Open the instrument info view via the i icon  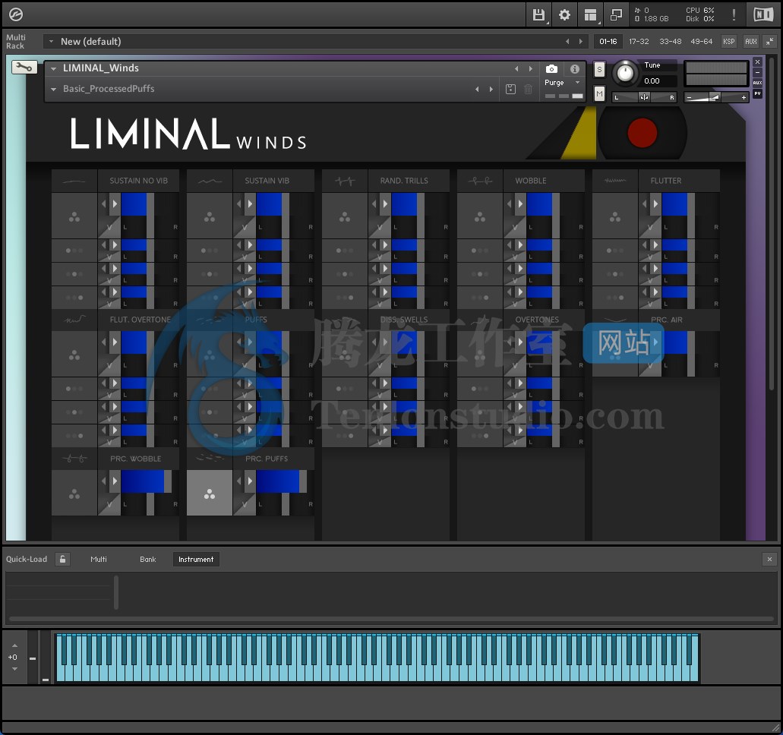(x=574, y=68)
